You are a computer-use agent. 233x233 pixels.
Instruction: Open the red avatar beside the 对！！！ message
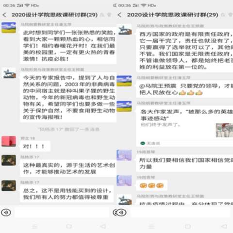click(9, 141)
